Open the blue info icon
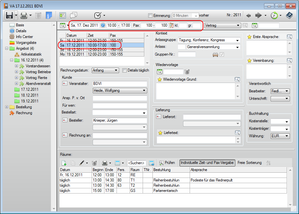The width and height of the screenshot is (299, 214). tap(49, 15)
